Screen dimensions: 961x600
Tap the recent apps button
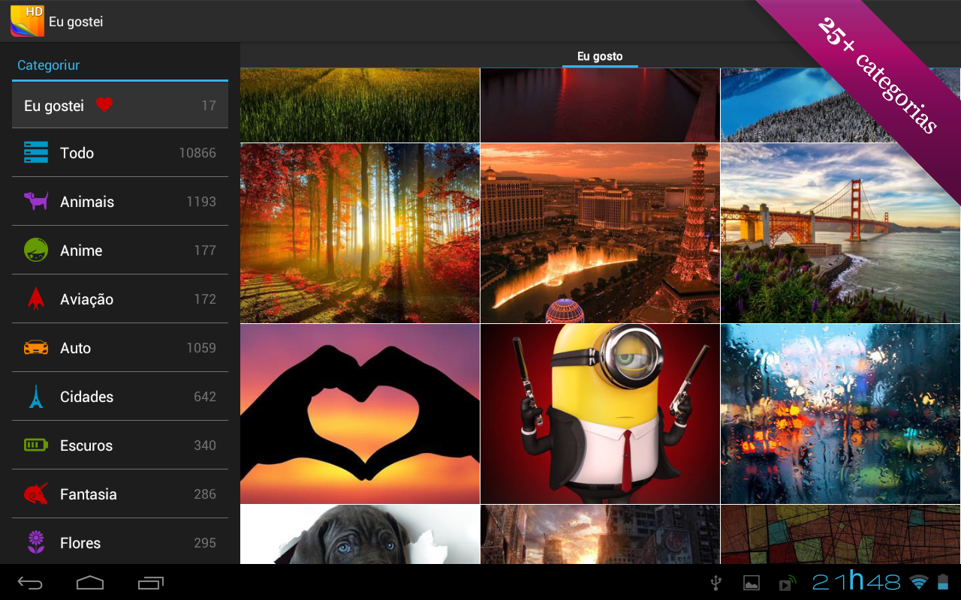click(x=151, y=583)
